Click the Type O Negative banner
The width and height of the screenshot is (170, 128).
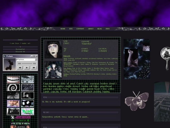20,120
